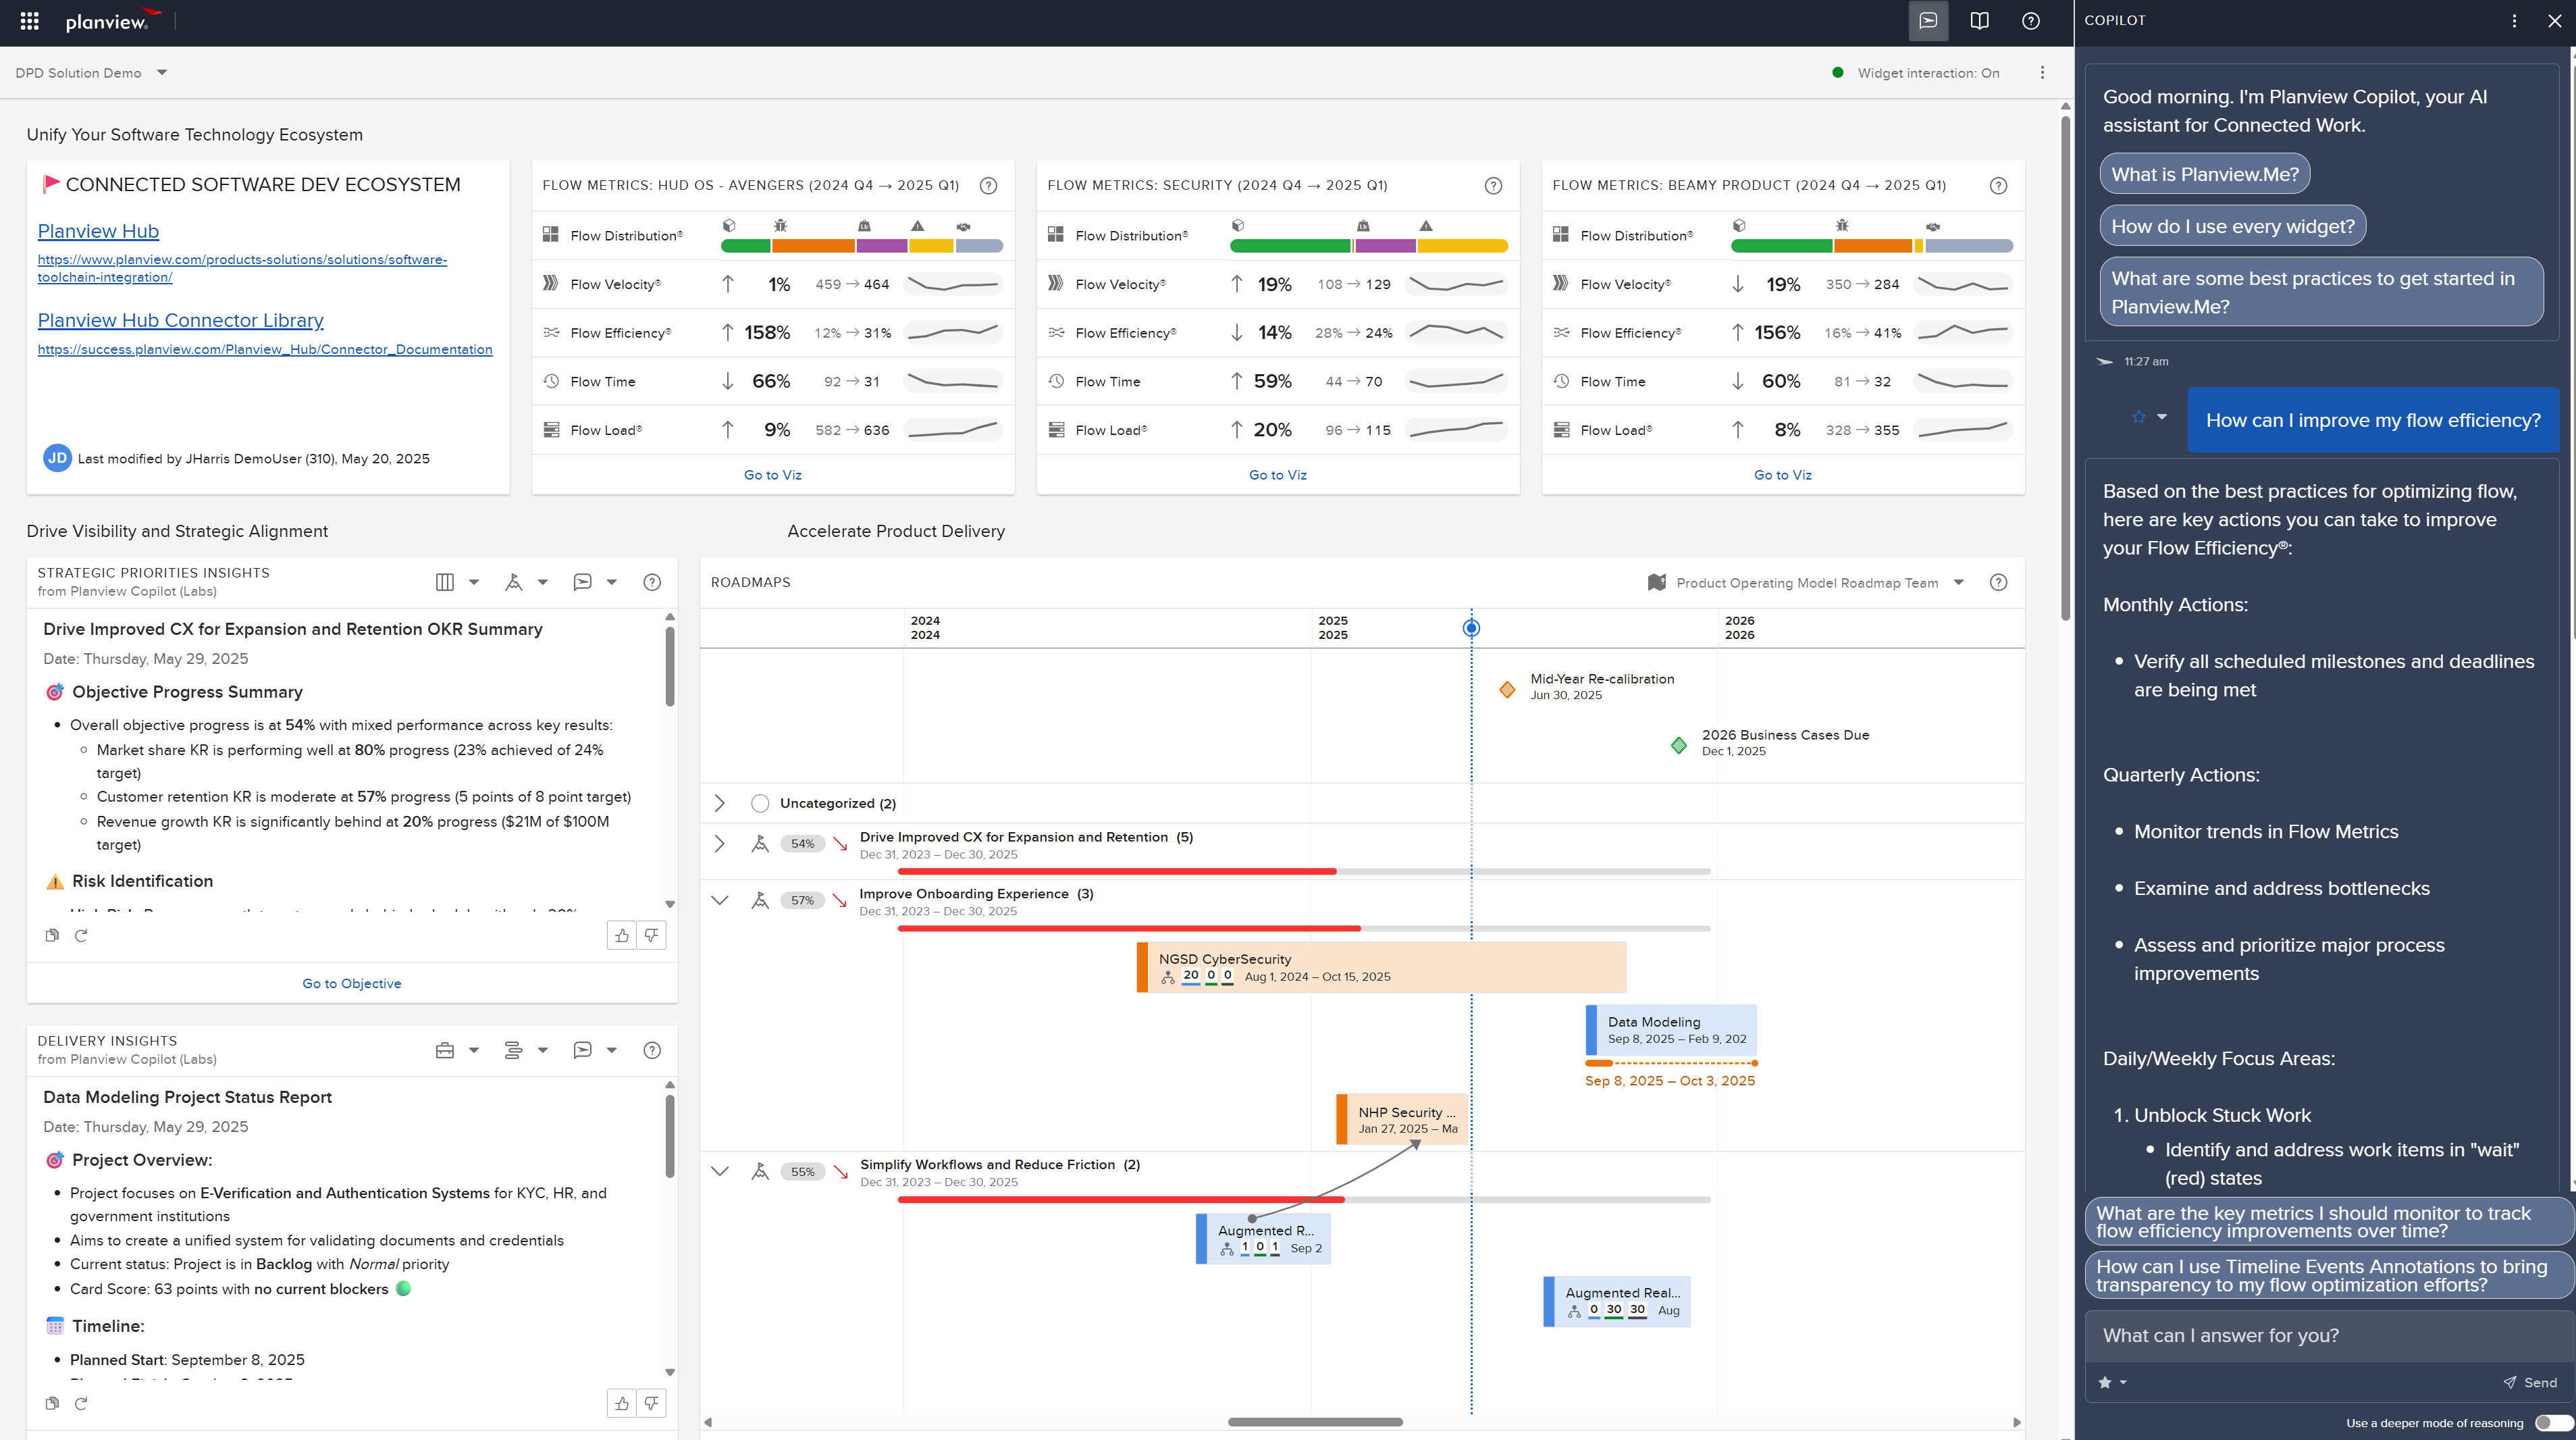The image size is (2576, 1440).
Task: Toggle deeper mode of reasoning switch
Action: tap(2553, 1423)
